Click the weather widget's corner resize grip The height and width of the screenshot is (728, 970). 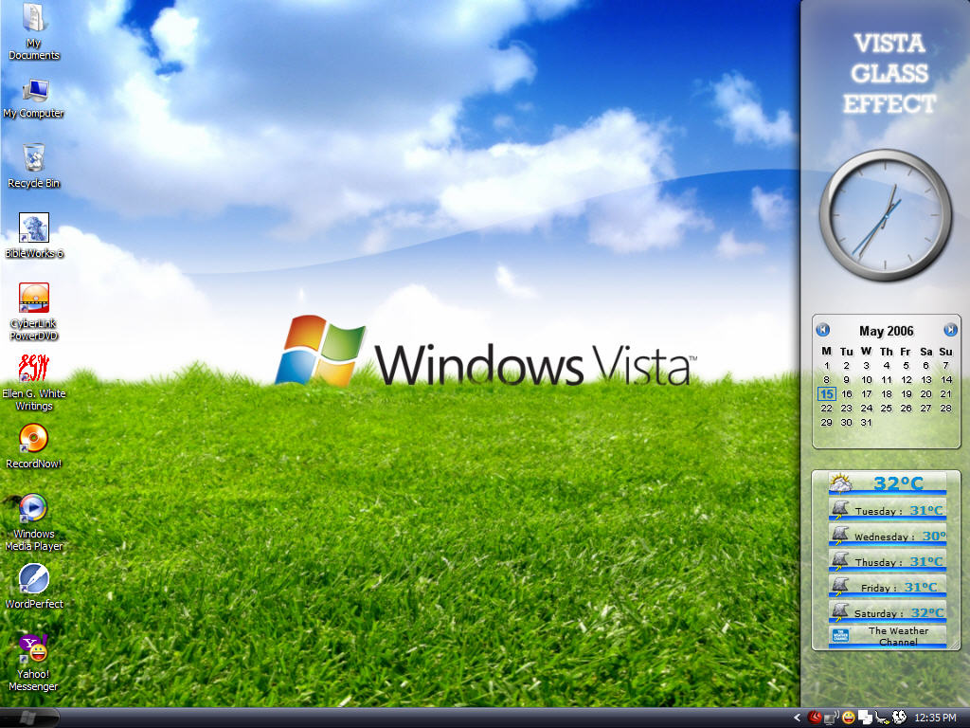(955, 645)
